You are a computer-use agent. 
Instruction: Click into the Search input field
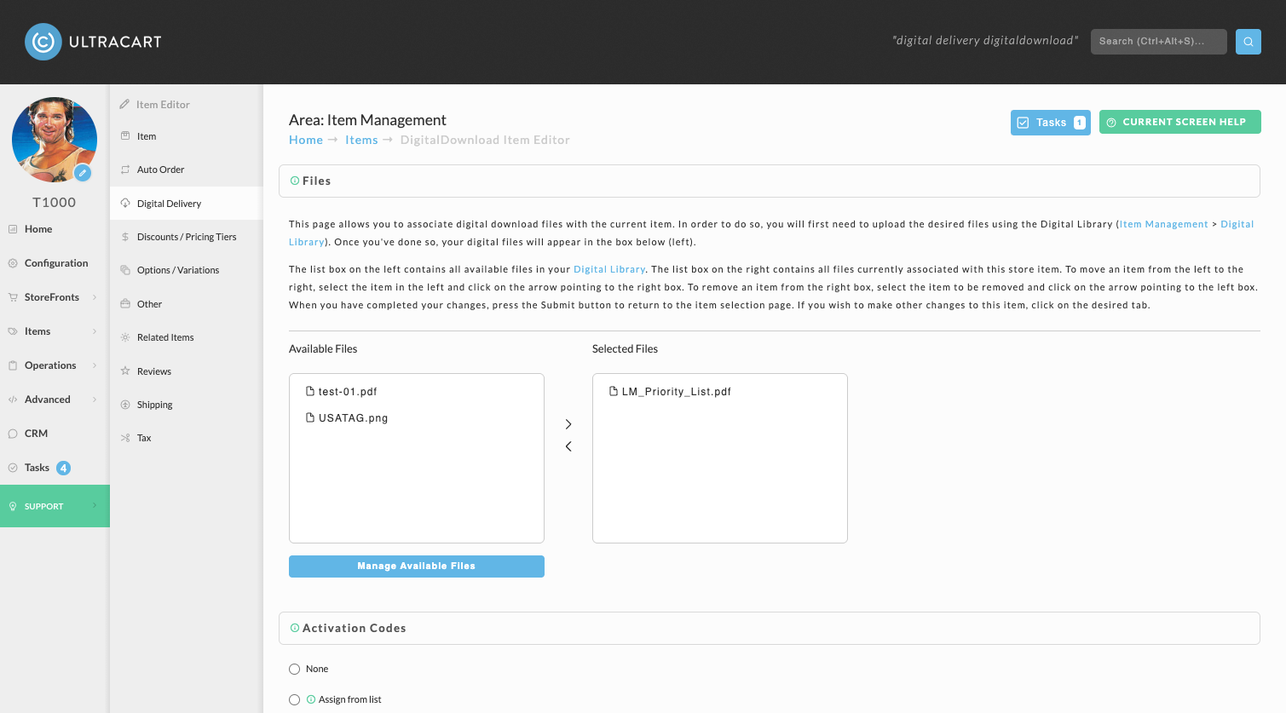(1159, 42)
